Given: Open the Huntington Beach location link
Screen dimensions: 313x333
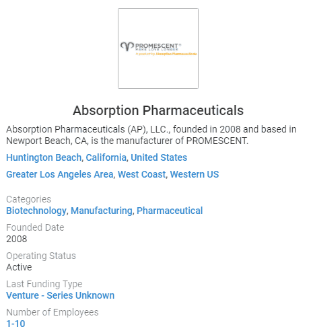Looking at the screenshot, I should (44, 157).
